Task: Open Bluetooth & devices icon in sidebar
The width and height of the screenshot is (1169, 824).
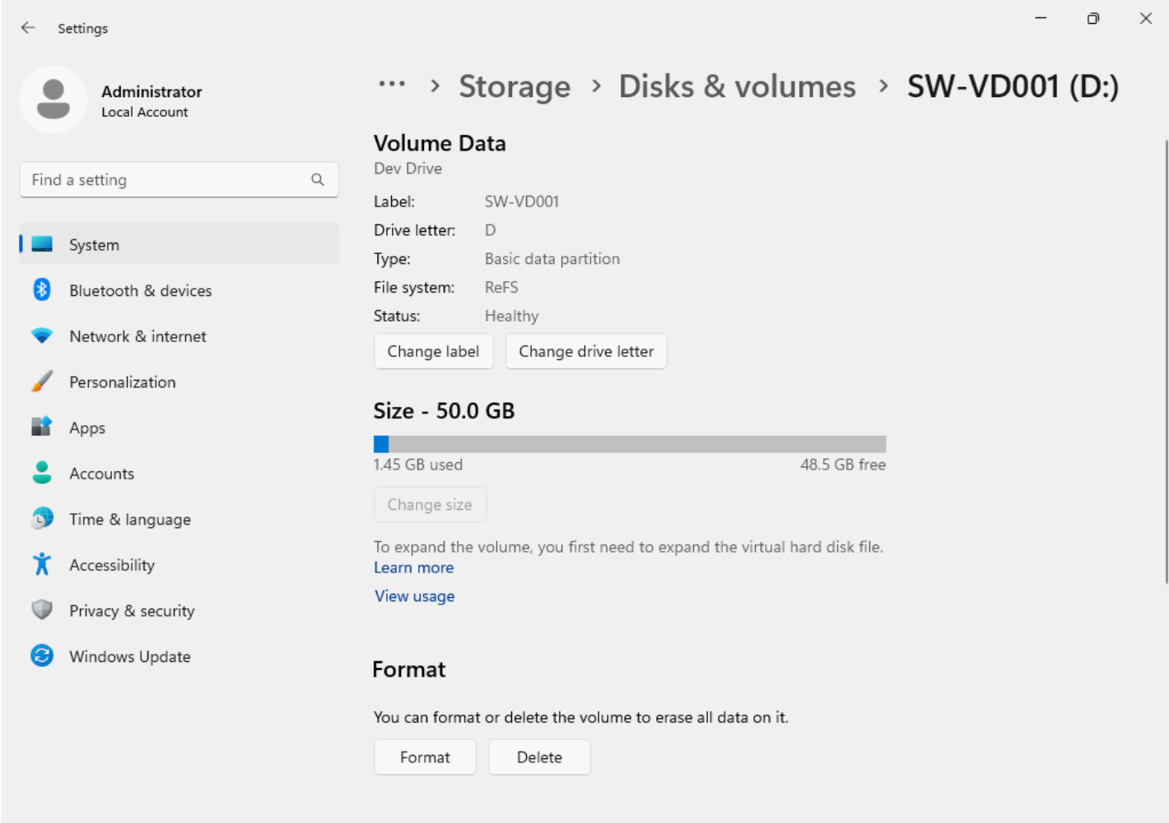Action: tap(42, 290)
